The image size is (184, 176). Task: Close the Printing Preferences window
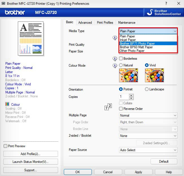pyautogui.click(x=179, y=3)
